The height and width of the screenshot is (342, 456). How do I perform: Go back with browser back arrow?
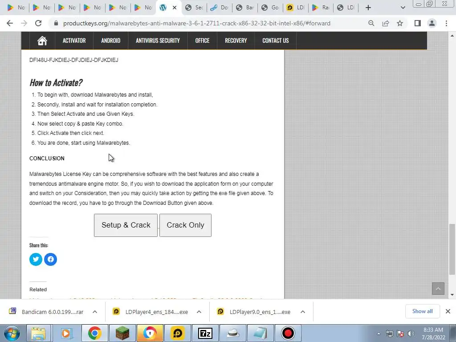pyautogui.click(x=10, y=23)
